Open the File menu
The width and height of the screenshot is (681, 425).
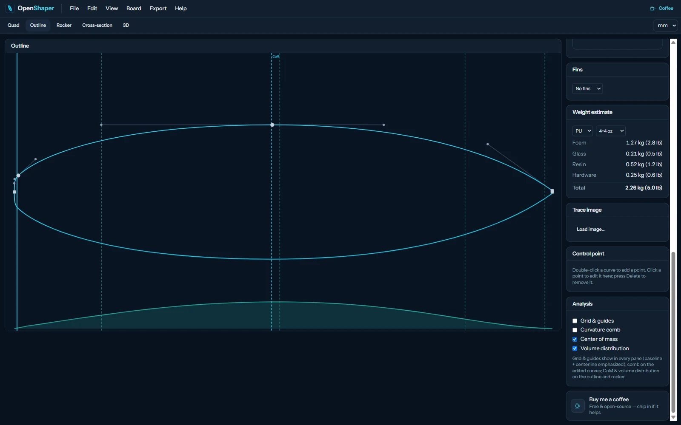tap(74, 8)
